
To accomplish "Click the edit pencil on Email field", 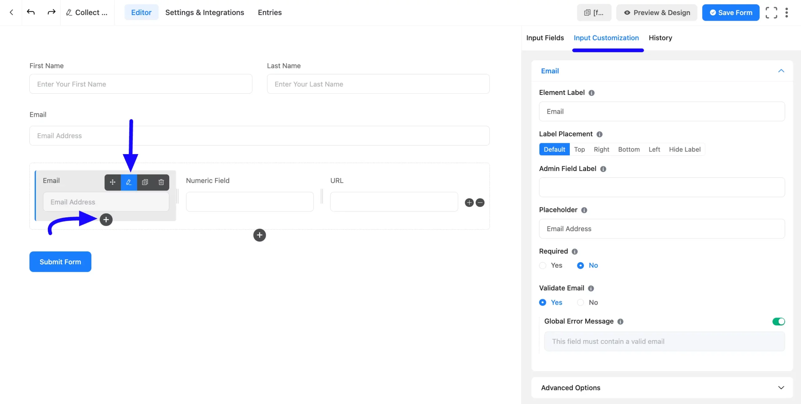I will click(129, 182).
